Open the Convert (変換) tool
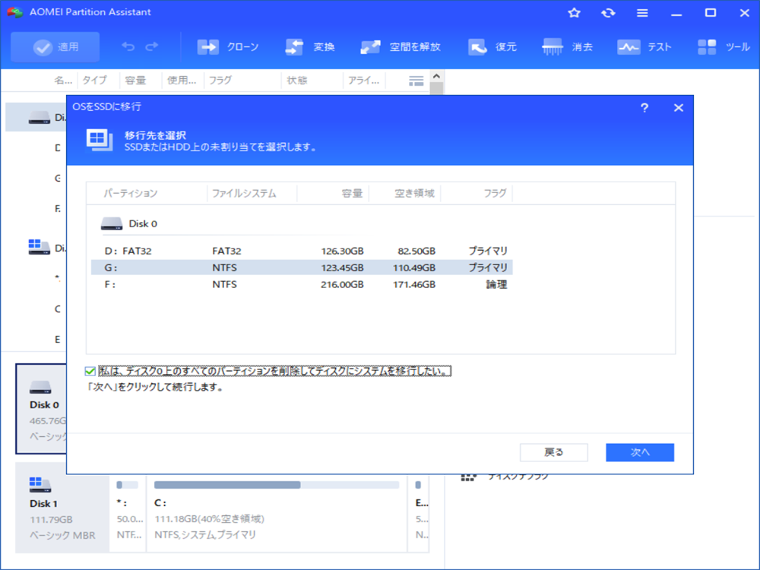This screenshot has height=570, width=760. pyautogui.click(x=295, y=47)
